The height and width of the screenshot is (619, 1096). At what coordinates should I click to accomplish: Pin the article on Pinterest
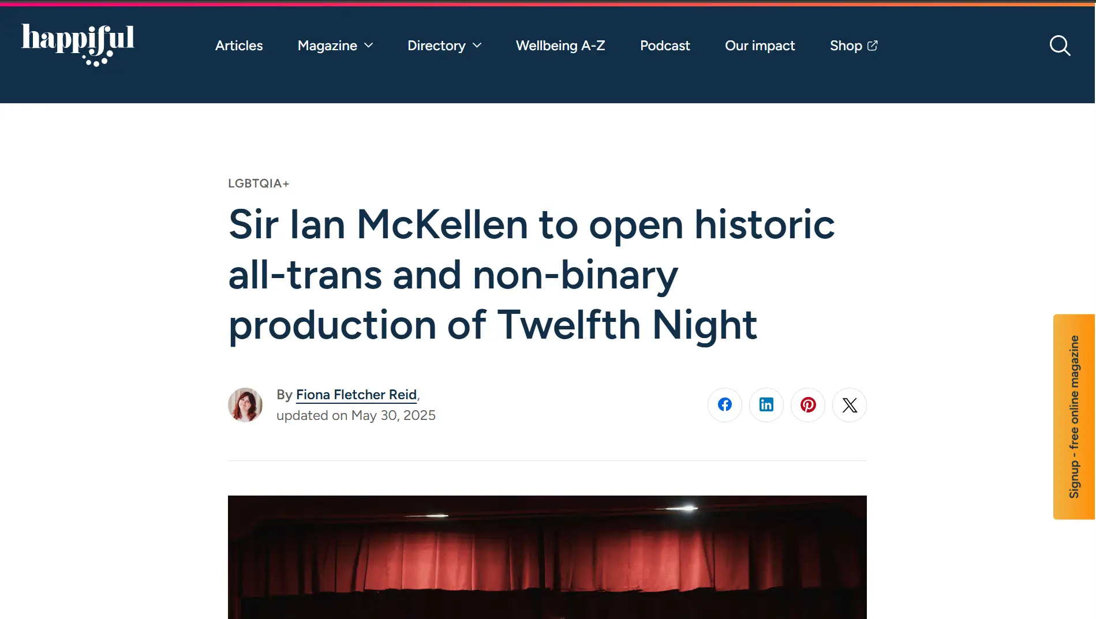[x=808, y=405]
